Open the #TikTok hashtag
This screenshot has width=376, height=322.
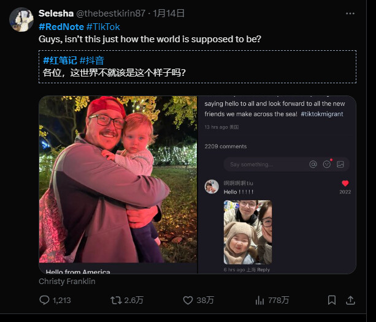coord(103,26)
